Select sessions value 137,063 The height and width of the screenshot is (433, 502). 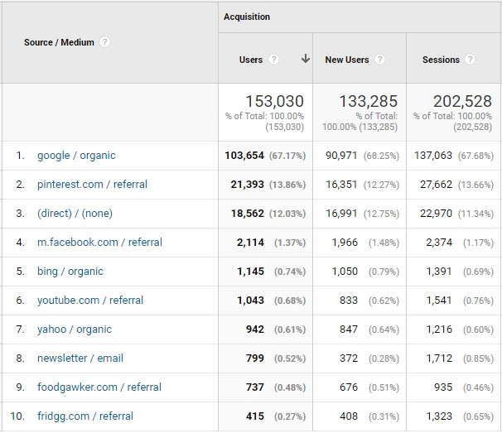pos(433,156)
